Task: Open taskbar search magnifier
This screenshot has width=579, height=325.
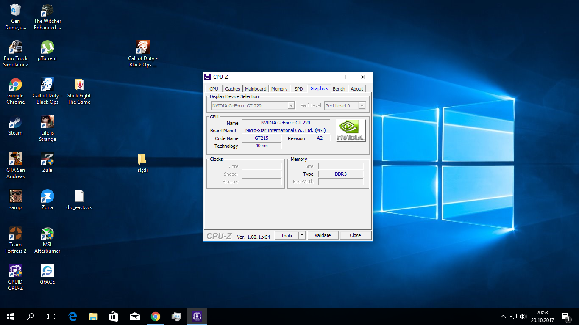Action: 31,316
